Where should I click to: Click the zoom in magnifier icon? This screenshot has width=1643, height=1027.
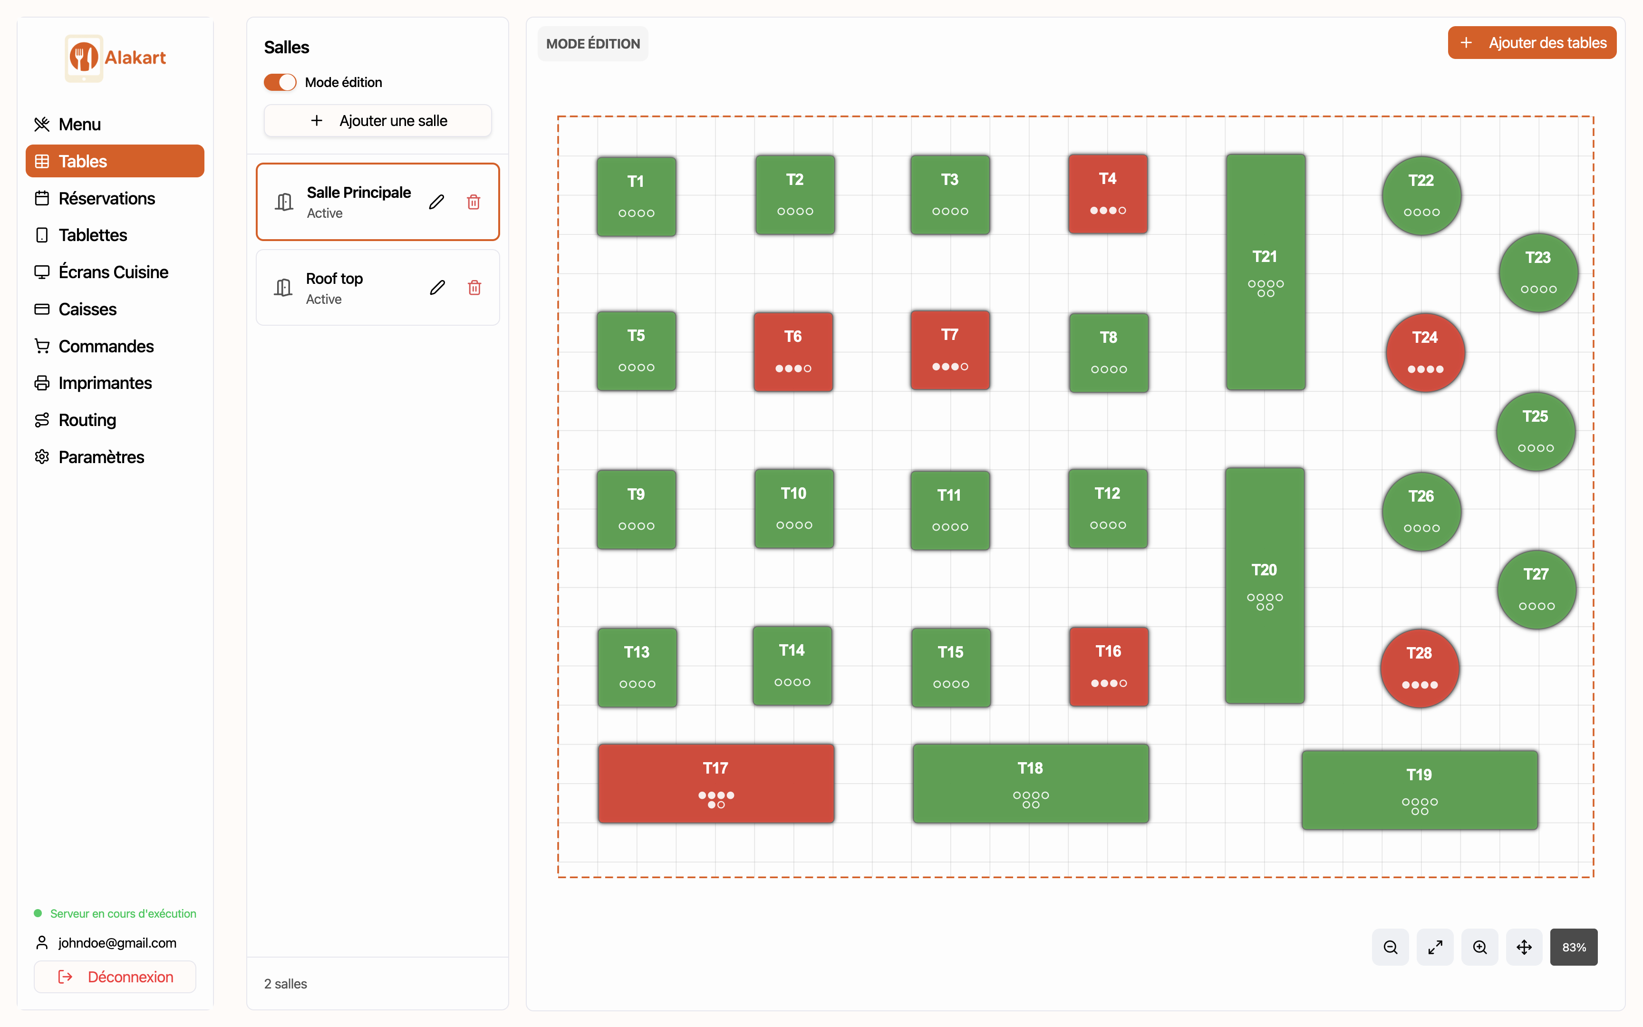click(x=1479, y=947)
